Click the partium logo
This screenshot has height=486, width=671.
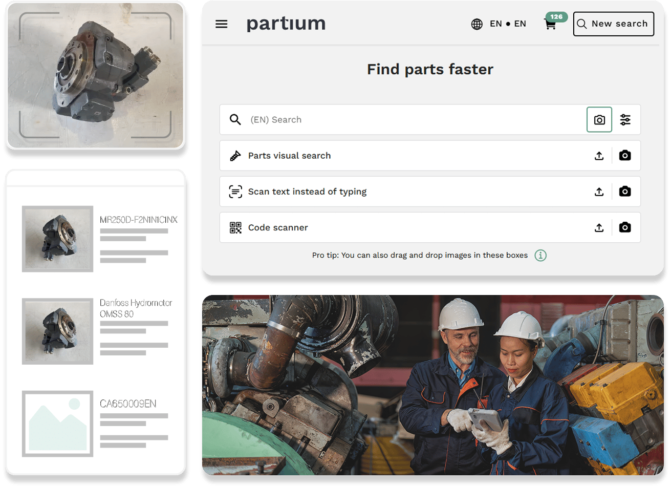(286, 24)
